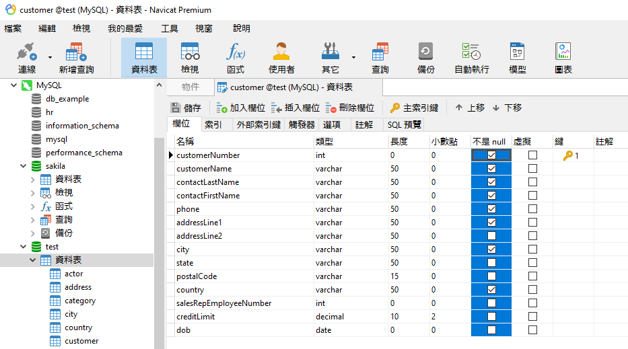Uncheck Not Null for customerName field
The width and height of the screenshot is (628, 349).
coord(491,169)
